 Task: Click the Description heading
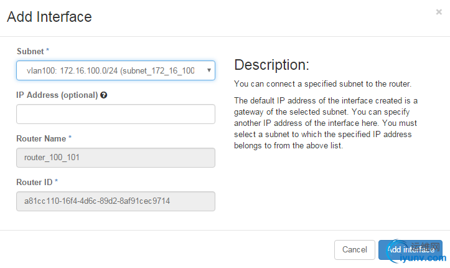[x=271, y=65]
